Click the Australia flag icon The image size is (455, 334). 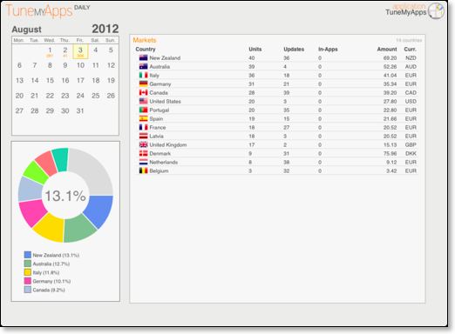[143, 66]
